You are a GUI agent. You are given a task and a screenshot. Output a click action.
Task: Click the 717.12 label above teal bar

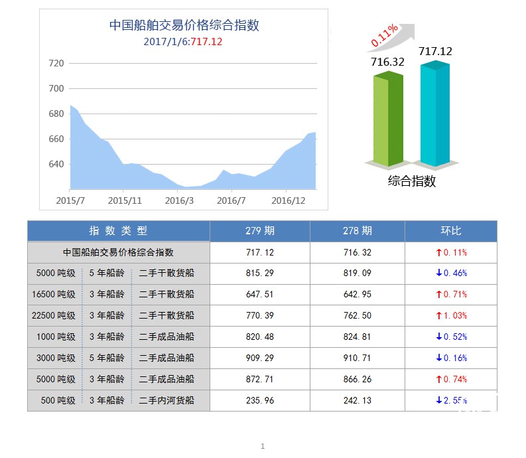pyautogui.click(x=435, y=51)
